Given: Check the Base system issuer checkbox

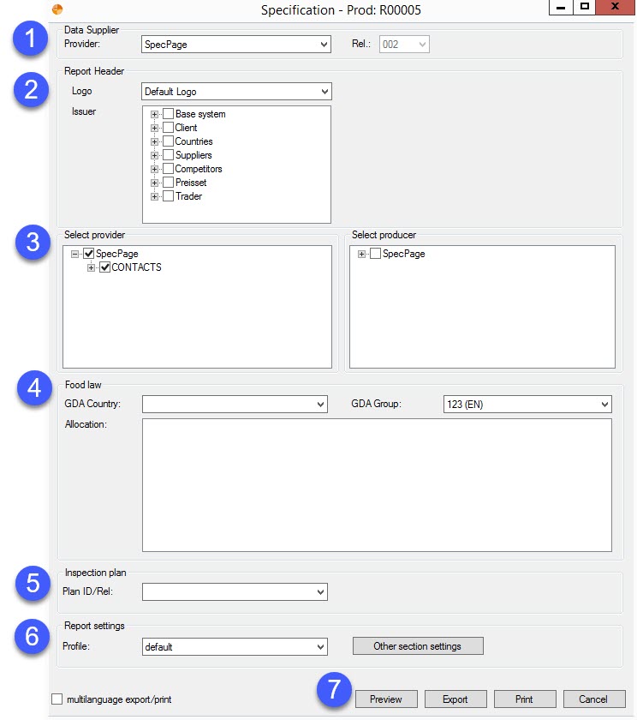Looking at the screenshot, I should pos(169,114).
